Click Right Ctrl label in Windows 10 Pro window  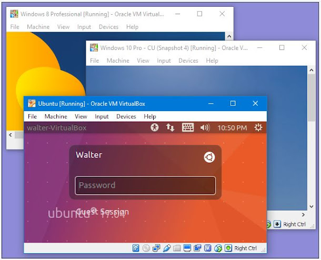(x=294, y=224)
